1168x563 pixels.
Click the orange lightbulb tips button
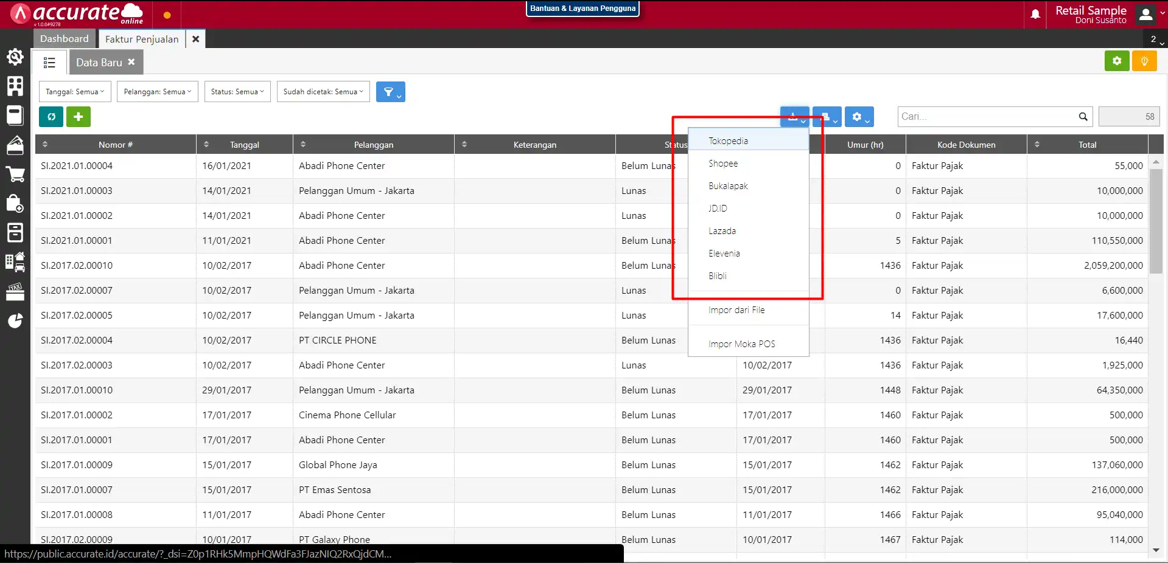click(1144, 61)
